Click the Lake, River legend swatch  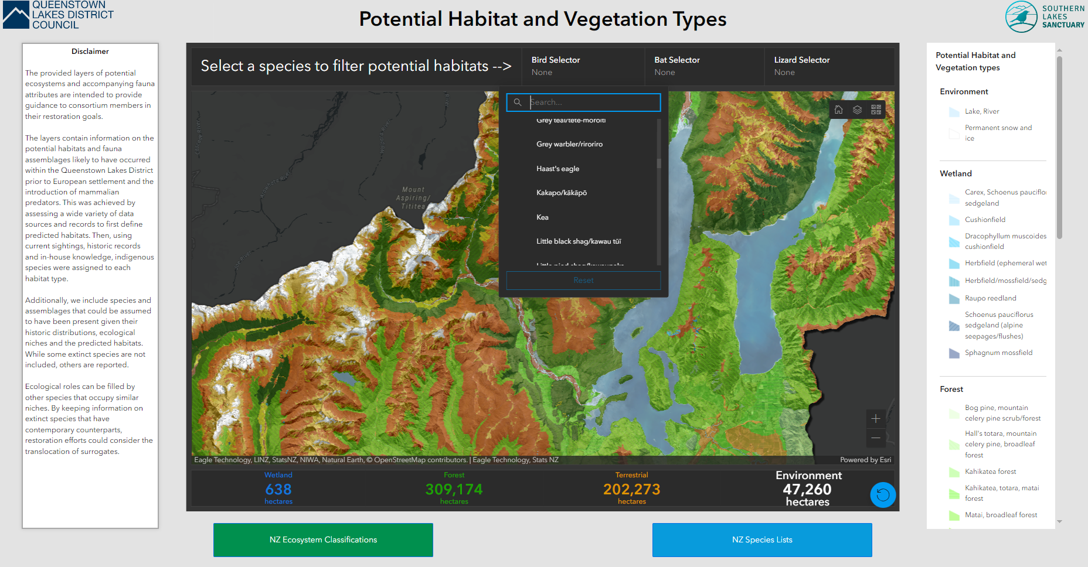coord(954,112)
